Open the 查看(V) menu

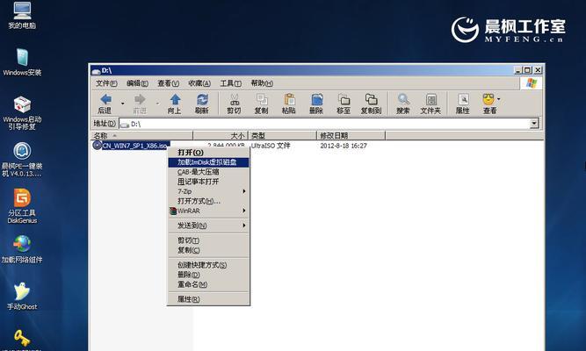(168, 83)
